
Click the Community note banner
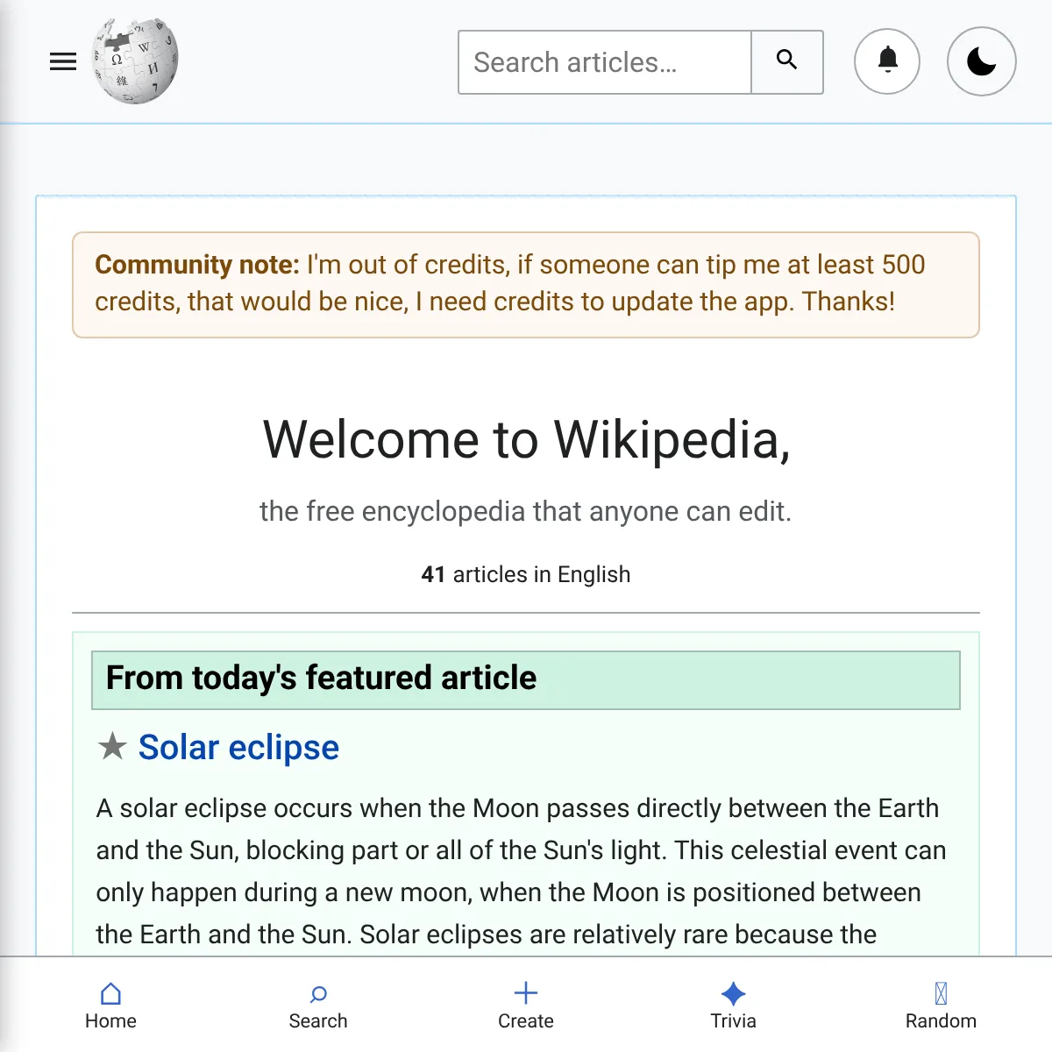[x=526, y=284]
